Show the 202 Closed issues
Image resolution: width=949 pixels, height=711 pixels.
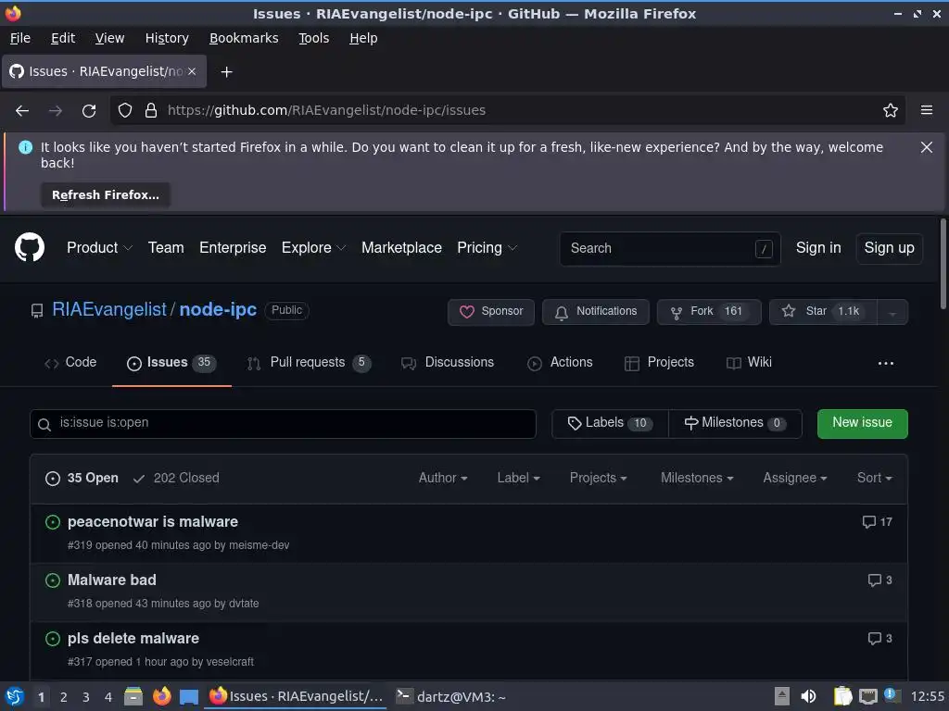point(175,479)
